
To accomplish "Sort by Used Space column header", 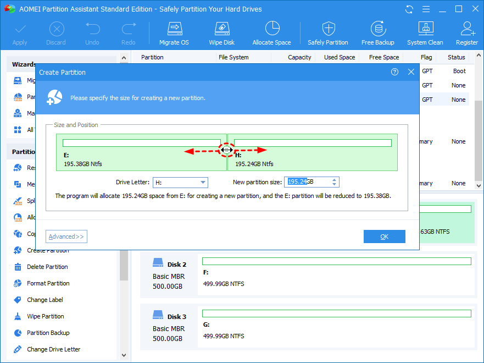I will click(340, 57).
